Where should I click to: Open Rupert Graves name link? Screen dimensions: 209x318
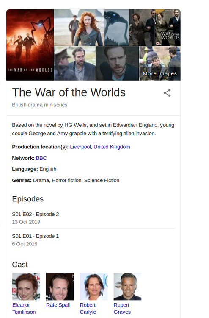[122, 309]
